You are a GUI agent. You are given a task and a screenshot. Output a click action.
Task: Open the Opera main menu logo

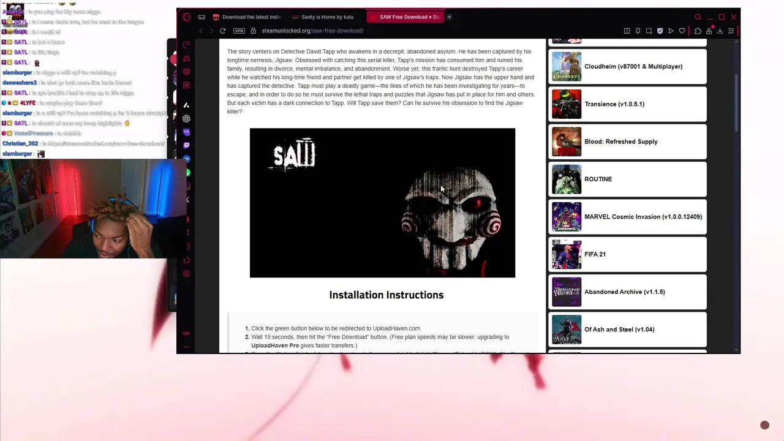[186, 17]
